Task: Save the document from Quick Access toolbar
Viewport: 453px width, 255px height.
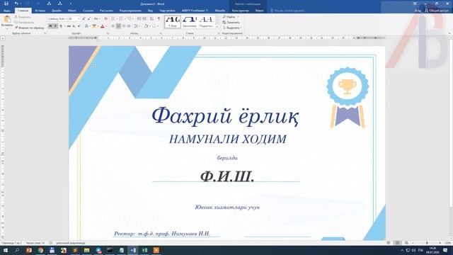Action: pos(6,4)
